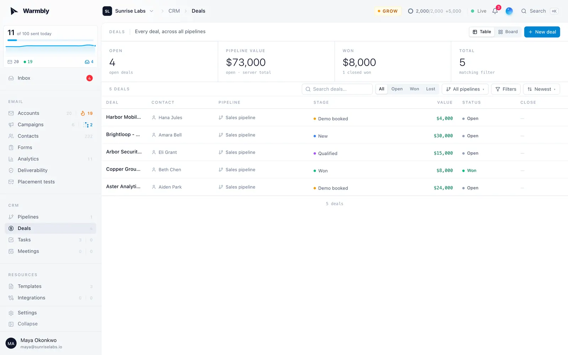568x355 pixels.
Task: Filter by Open deals tab
Action: [x=397, y=89]
